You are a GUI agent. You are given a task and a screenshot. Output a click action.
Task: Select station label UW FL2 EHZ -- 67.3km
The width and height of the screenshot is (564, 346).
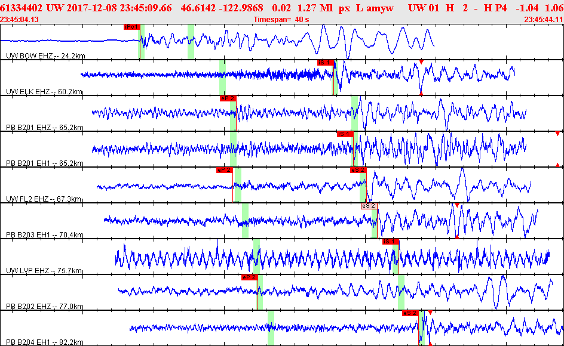[x=44, y=199]
